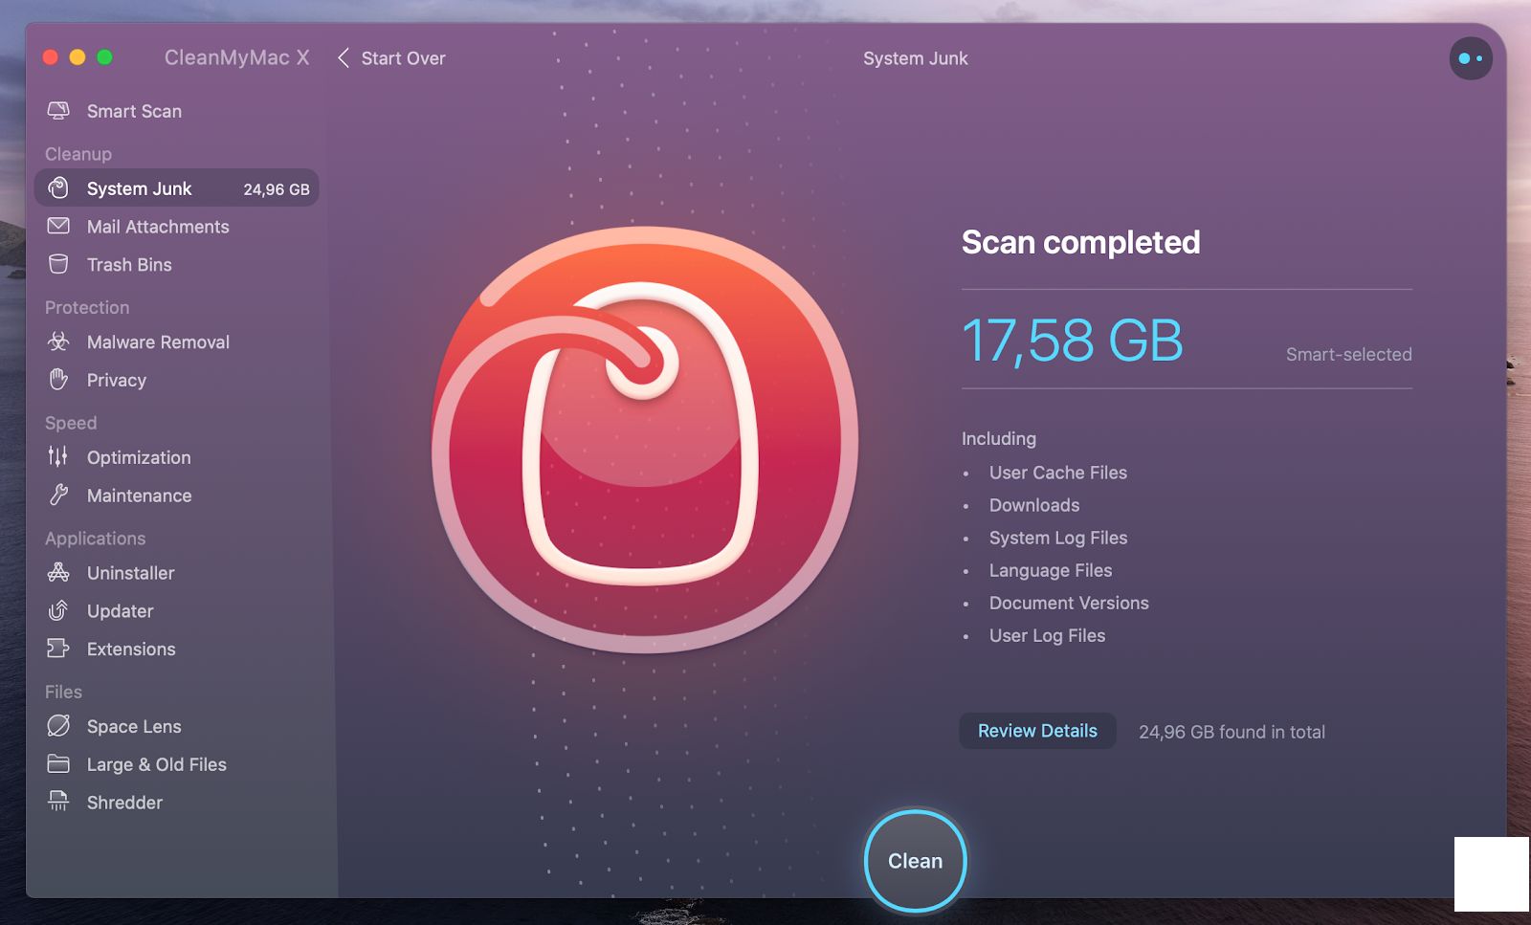
Task: Click the Mail Attachments envelope icon
Action: [x=58, y=227]
